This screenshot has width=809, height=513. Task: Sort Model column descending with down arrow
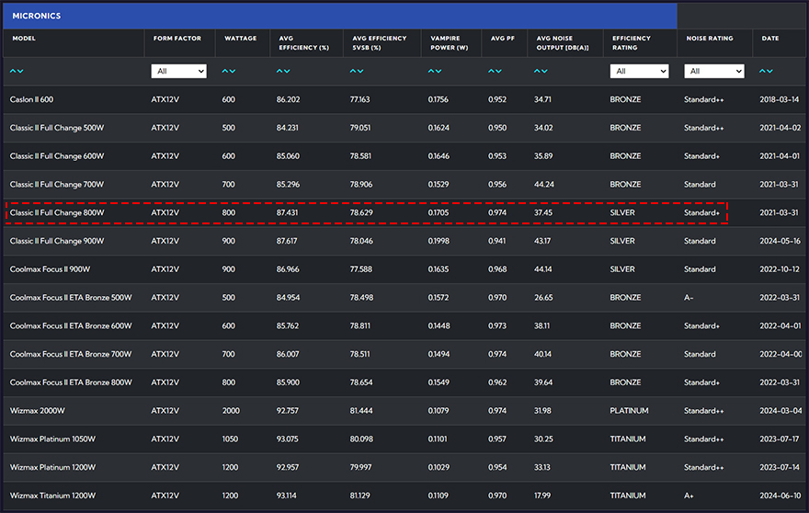coord(20,71)
